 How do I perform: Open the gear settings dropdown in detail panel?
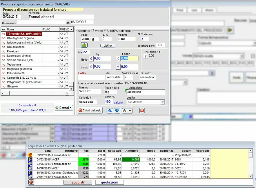pyautogui.click(x=127, y=111)
